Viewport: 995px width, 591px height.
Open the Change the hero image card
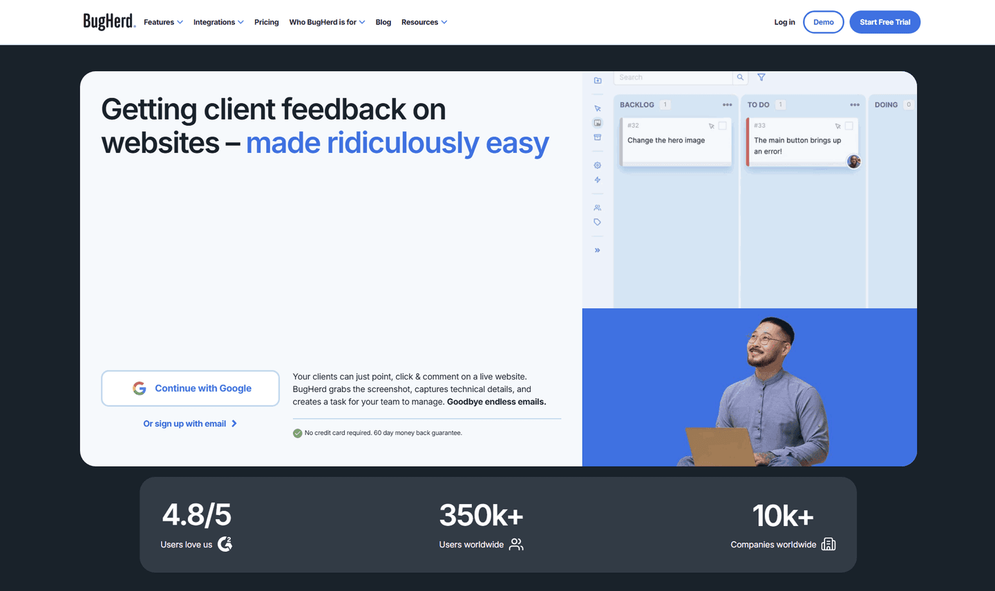676,142
